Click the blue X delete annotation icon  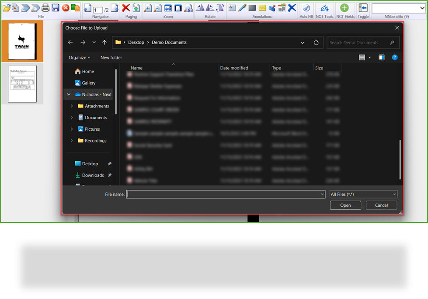[292, 8]
